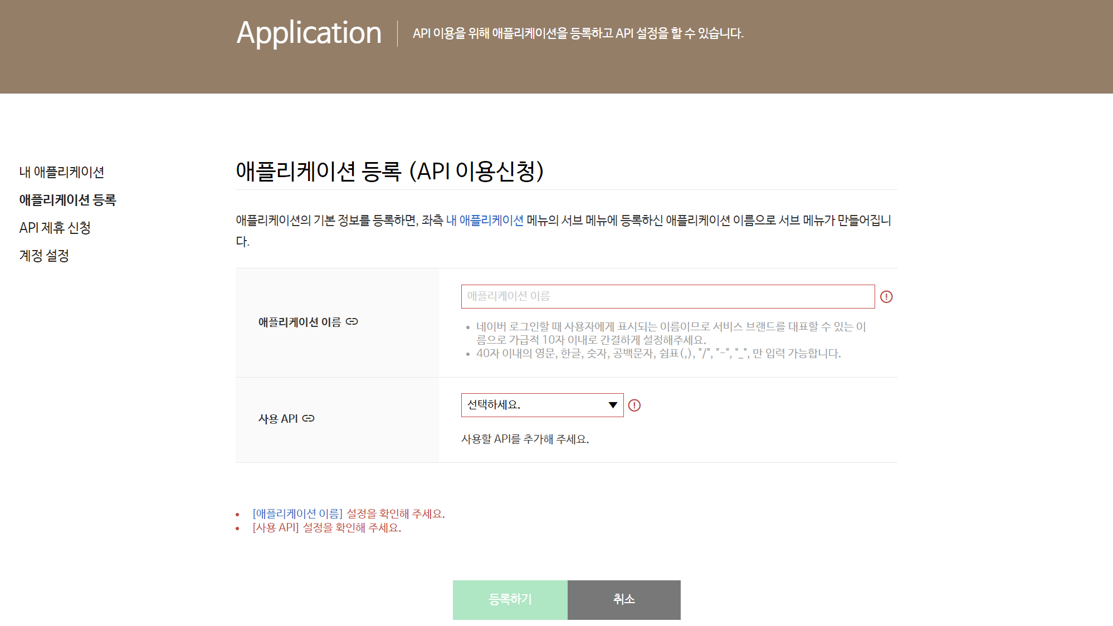
Task: Click the [애플리케이션 이름] error message link
Action: click(297, 513)
